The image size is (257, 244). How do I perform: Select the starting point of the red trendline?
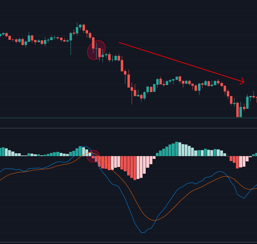[x=119, y=43]
